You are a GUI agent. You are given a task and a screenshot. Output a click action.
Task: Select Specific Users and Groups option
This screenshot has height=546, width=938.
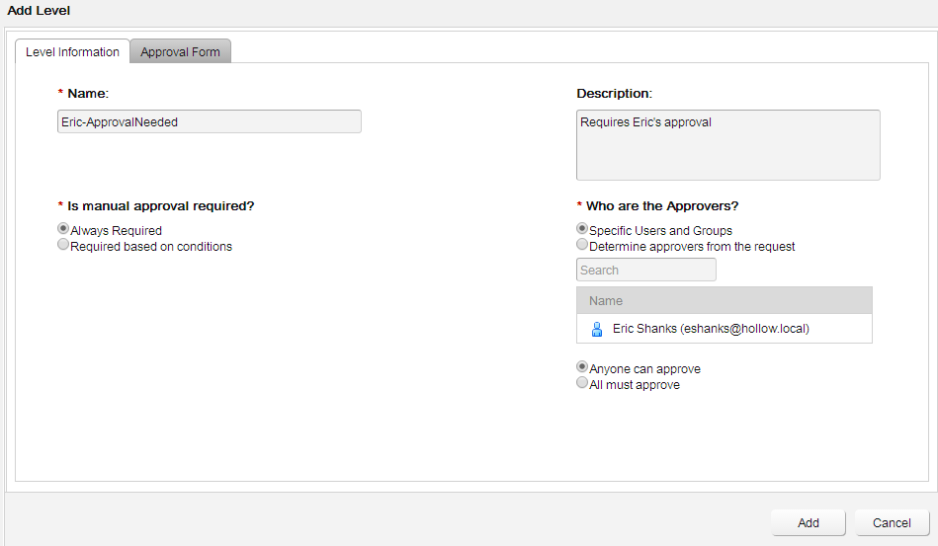click(582, 230)
